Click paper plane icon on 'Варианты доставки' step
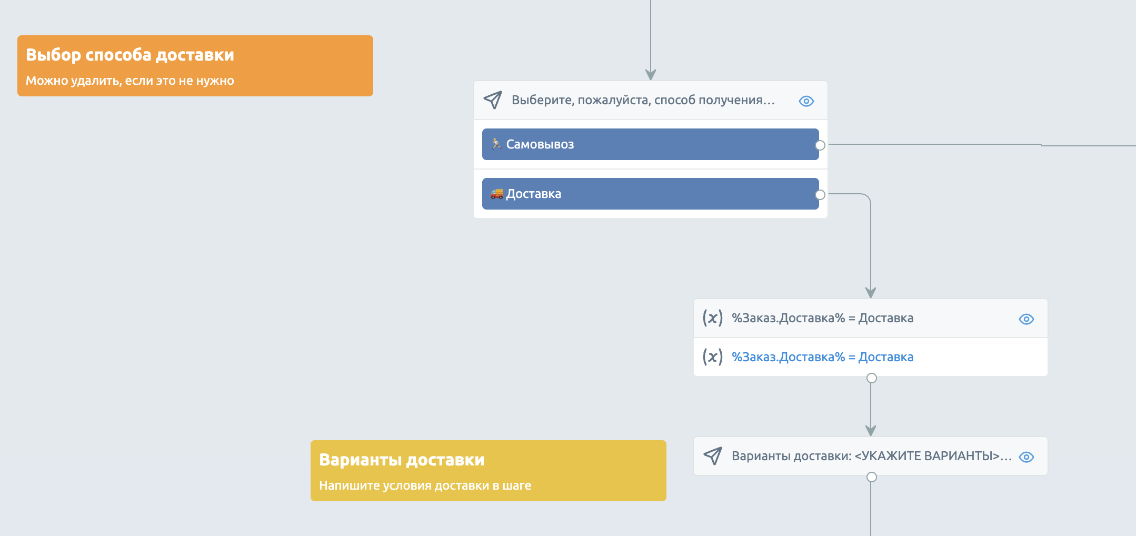The height and width of the screenshot is (536, 1136). [713, 456]
